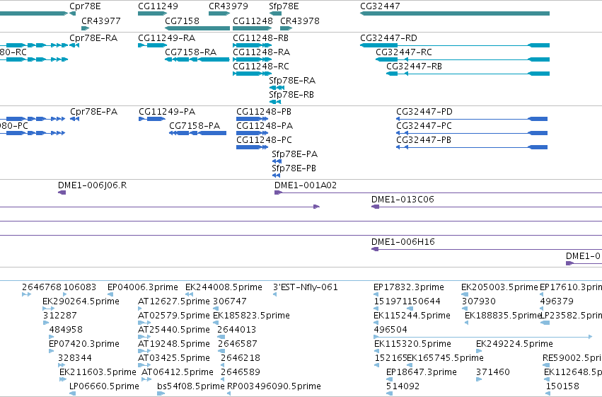Viewport: 602px width, 397px height.
Task: Click the DME1-006H16 clone label
Action: tap(403, 242)
